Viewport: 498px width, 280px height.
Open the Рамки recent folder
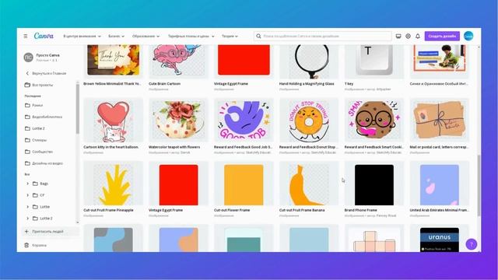[x=34, y=105]
